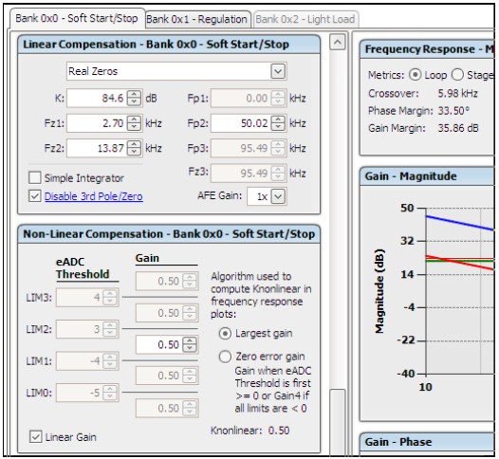Uncheck the Disable 3rd Pole/Zero checkbox

35,196
